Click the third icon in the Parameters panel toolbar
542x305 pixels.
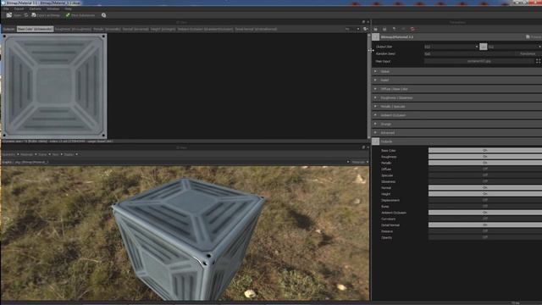pyautogui.click(x=394, y=29)
